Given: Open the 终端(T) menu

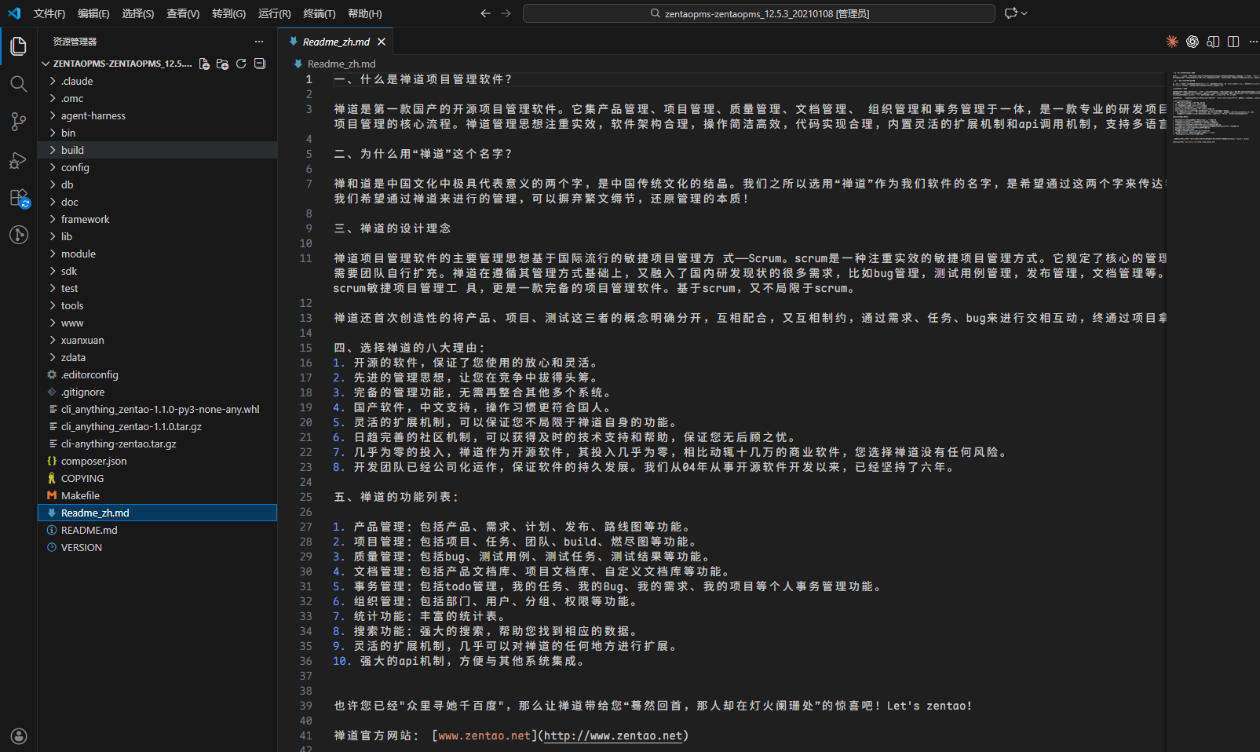Looking at the screenshot, I should [320, 13].
